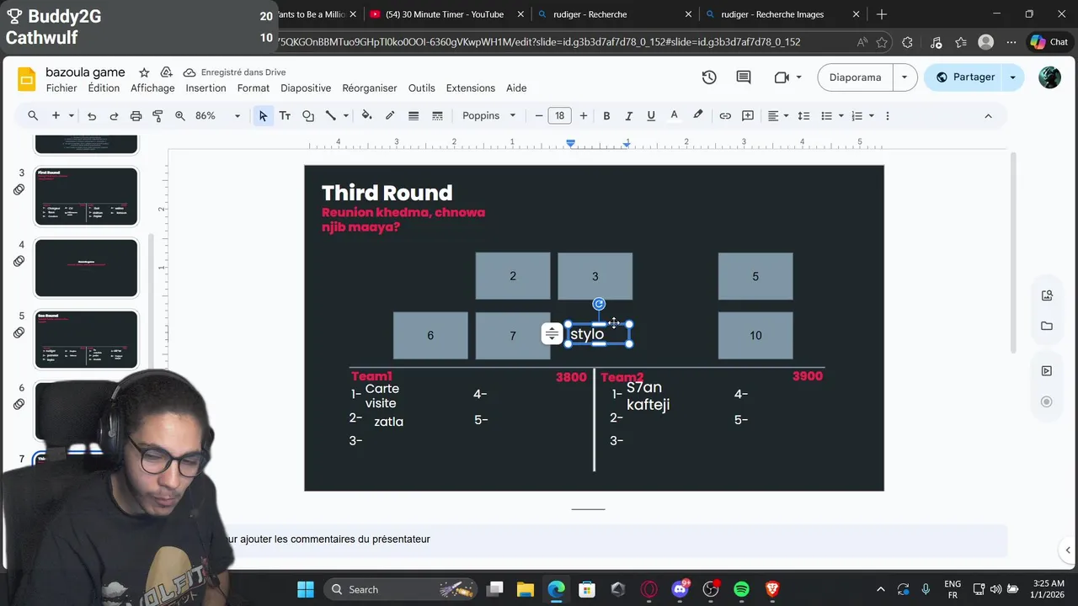Click the Google Slides logo
The width and height of the screenshot is (1078, 606).
coord(27,79)
